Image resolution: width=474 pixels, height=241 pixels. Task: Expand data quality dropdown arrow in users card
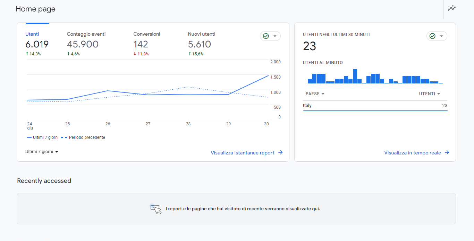point(275,36)
